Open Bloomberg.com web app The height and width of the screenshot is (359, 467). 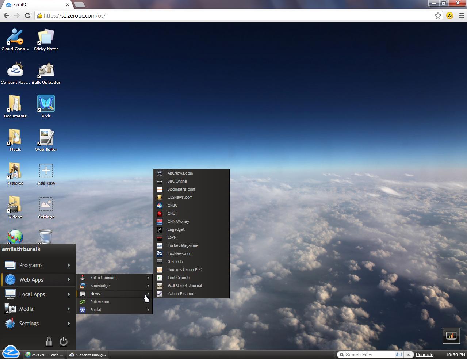[x=191, y=189]
